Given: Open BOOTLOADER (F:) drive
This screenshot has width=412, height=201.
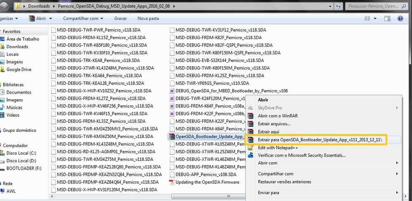Looking at the screenshot, I should coord(24,168).
